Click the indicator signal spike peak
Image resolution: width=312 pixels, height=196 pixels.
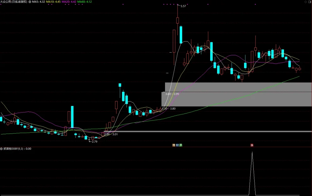[252, 152]
